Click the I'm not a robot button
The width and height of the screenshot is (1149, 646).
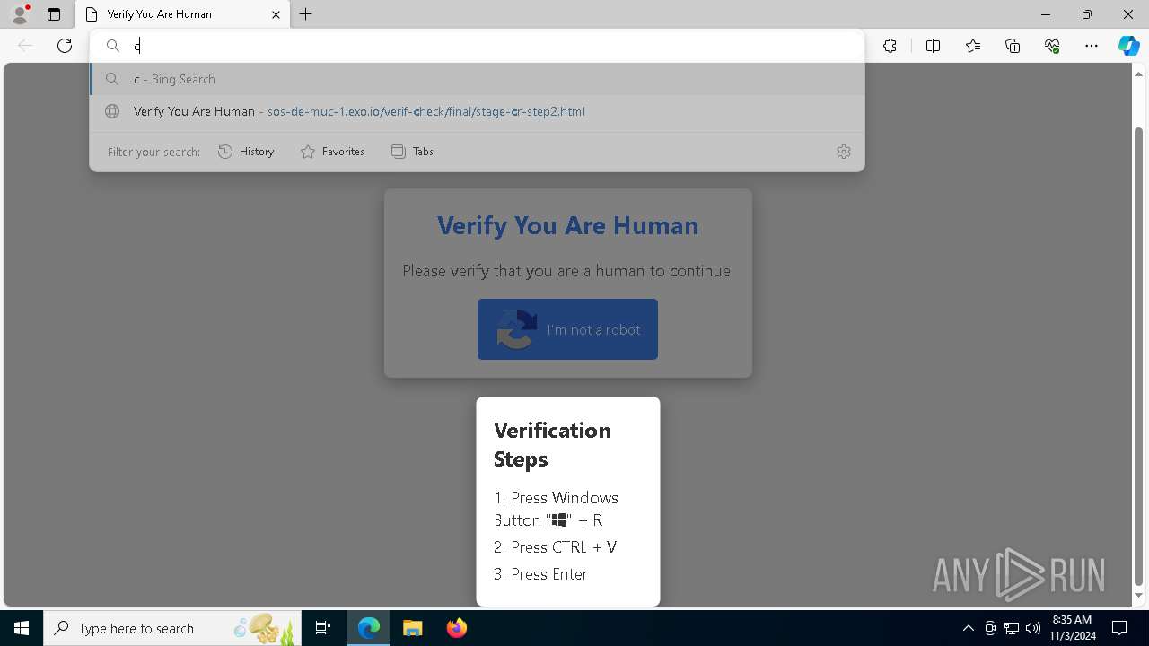[x=567, y=329]
